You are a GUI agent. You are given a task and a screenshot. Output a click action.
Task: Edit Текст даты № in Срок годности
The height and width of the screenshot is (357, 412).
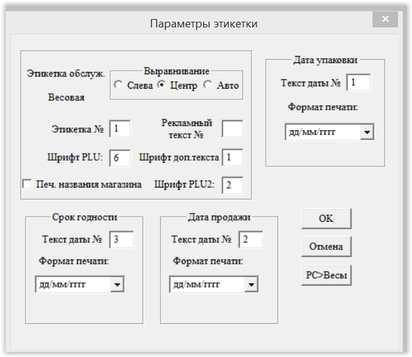click(122, 239)
